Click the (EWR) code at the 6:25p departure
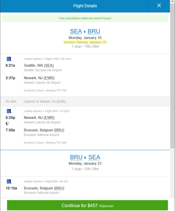The width and height of the screenshot is (175, 211). click(49, 118)
